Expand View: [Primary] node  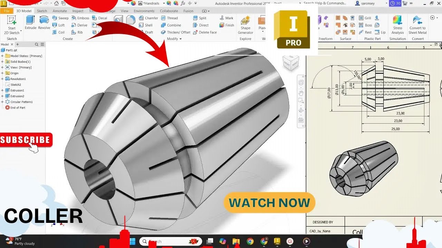(x=2, y=68)
